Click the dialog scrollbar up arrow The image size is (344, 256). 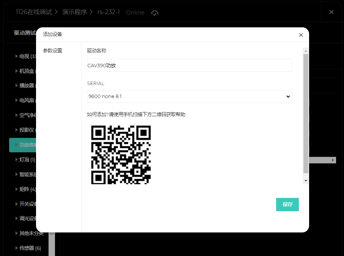pyautogui.click(x=305, y=51)
